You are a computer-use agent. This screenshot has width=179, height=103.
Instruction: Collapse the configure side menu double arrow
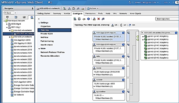(x=39, y=19)
